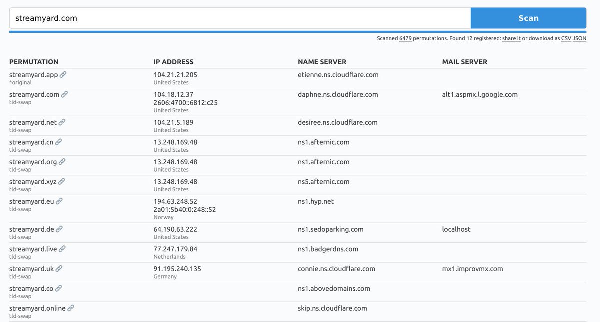Select the streamyard.cn permutation text
This screenshot has height=322, width=600.
pos(31,142)
